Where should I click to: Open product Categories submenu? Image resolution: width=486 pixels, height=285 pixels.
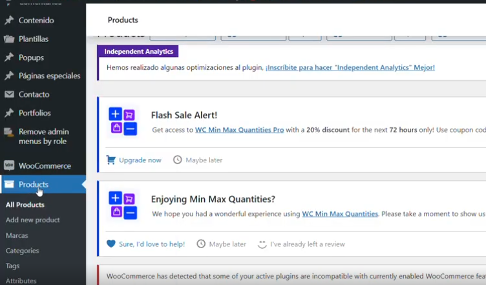(x=22, y=251)
